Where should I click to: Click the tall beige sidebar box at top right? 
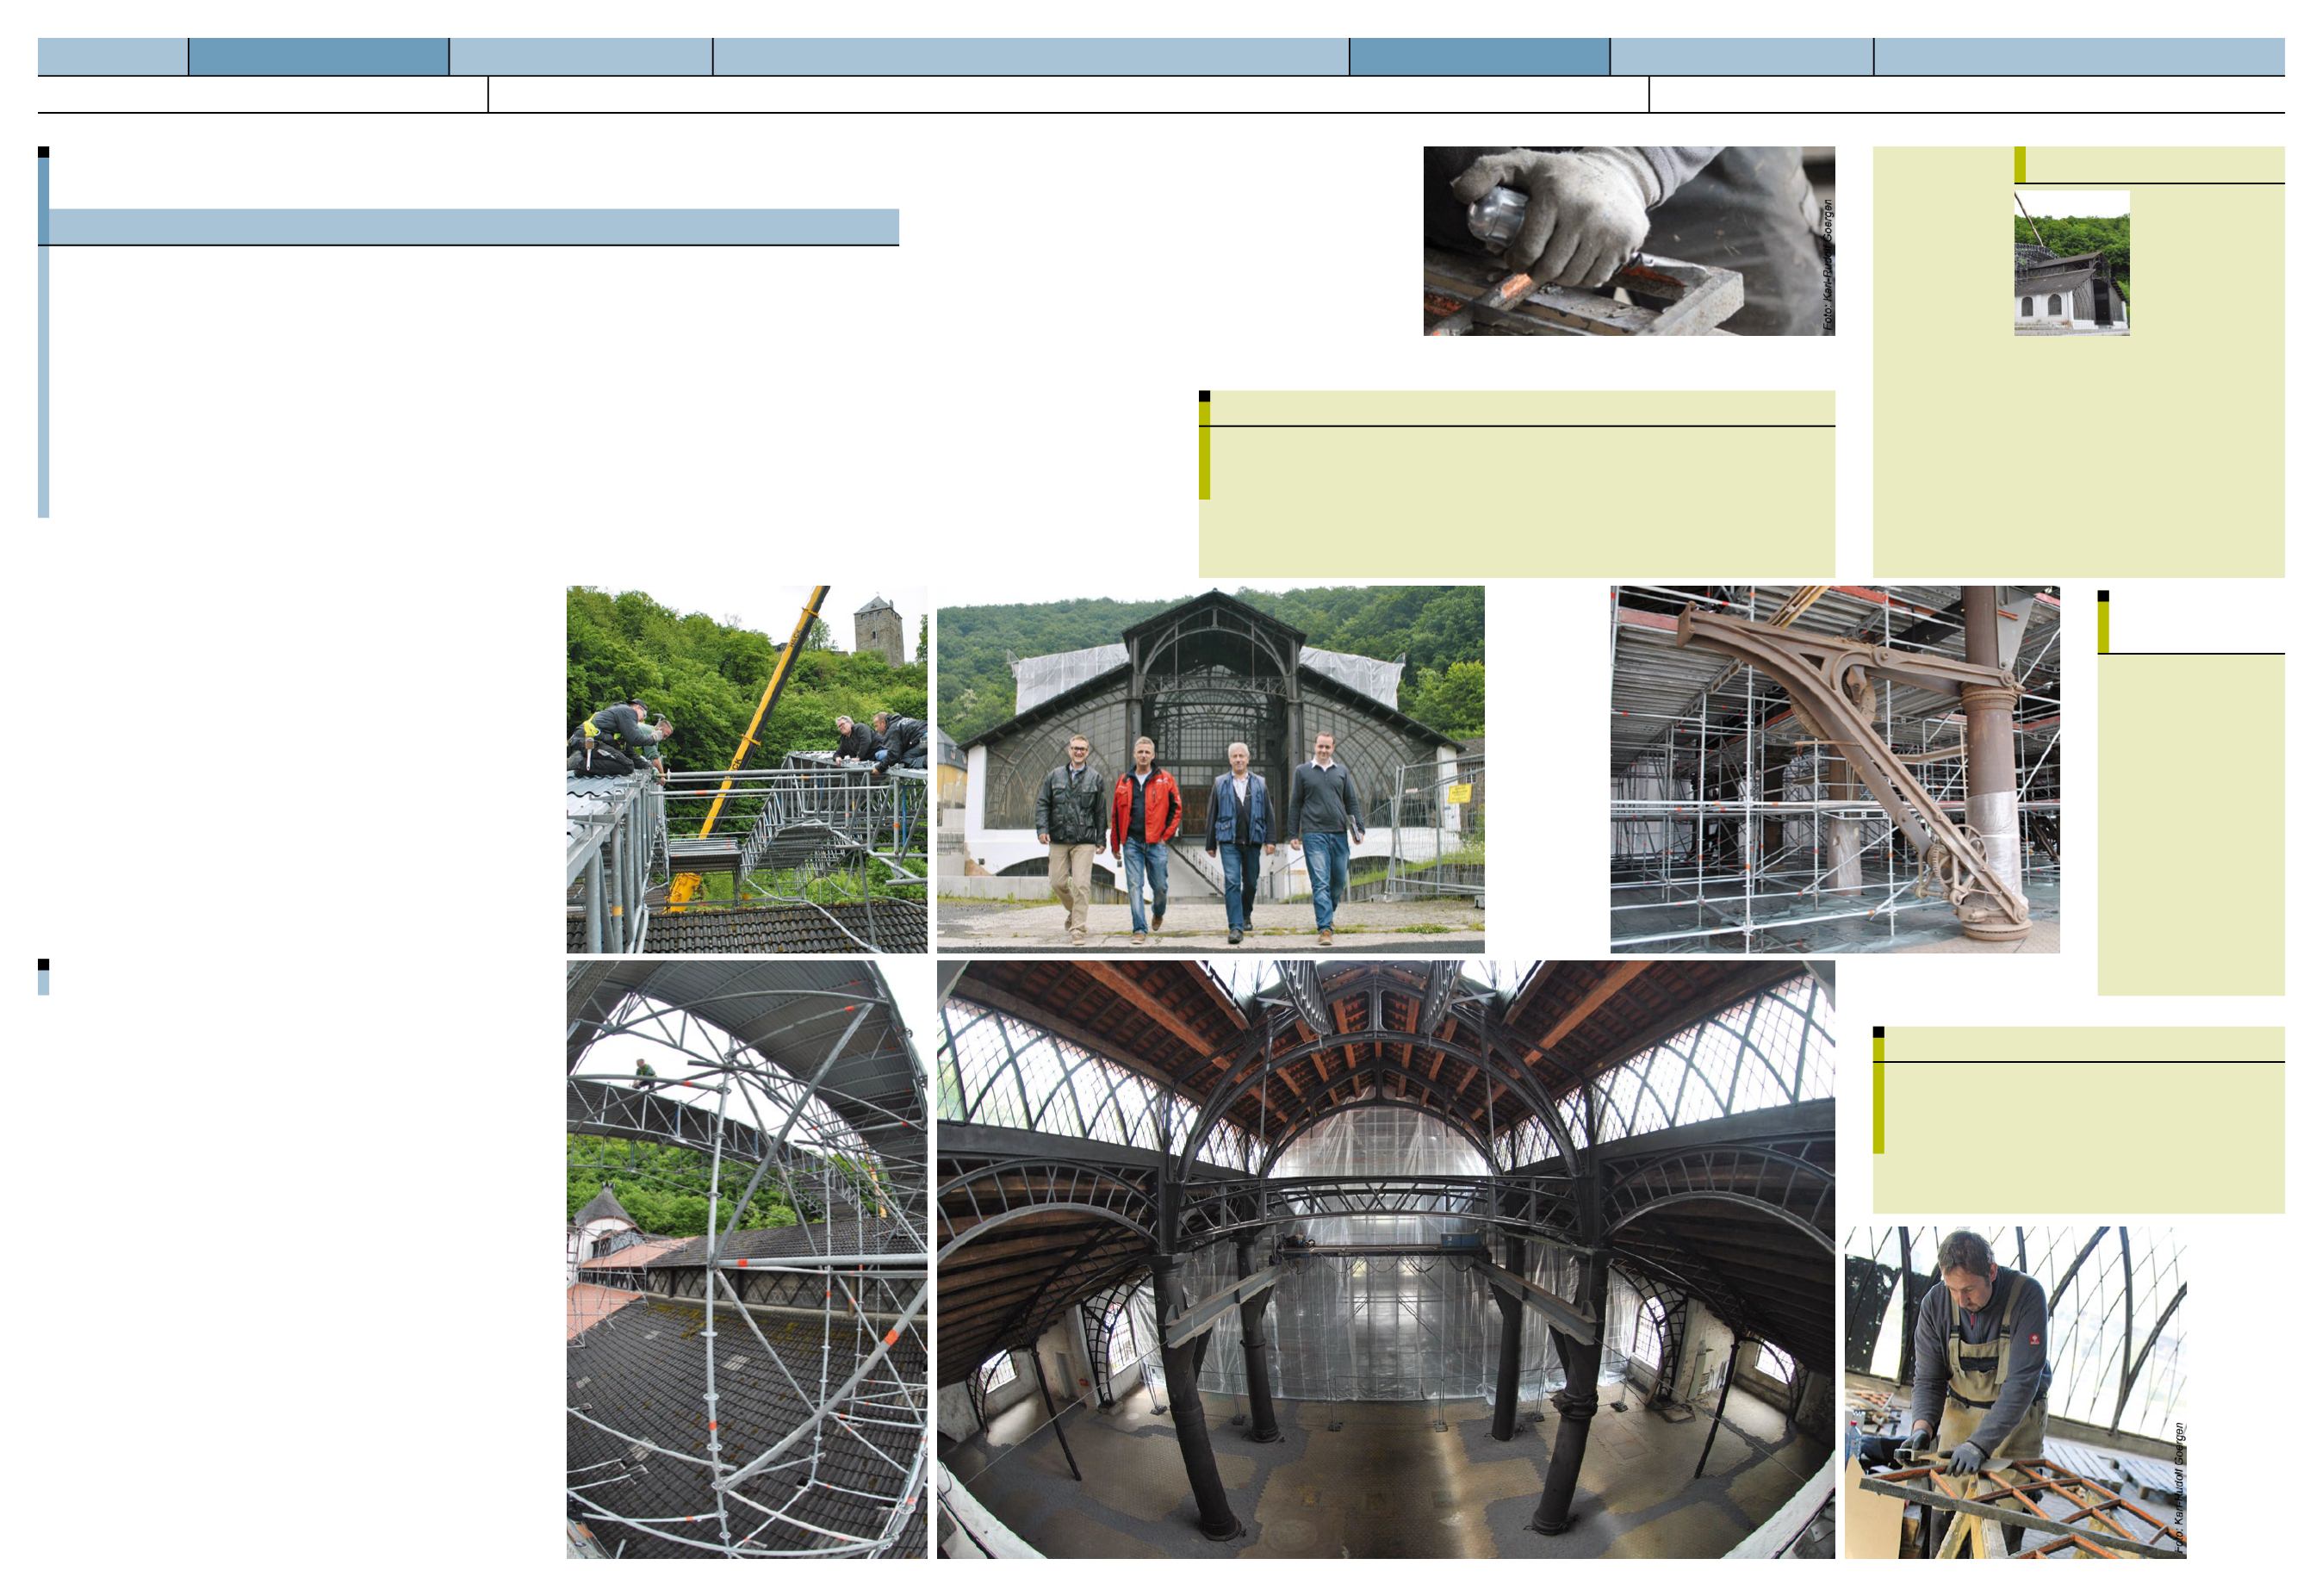click(x=2078, y=450)
